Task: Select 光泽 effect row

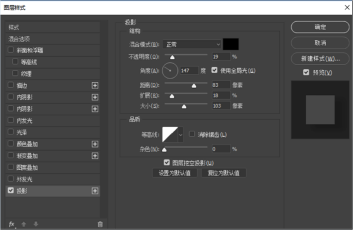Action: 52,132
